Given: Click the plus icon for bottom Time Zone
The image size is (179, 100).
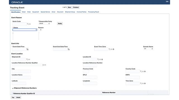Looking at the screenshot, I should [x=145, y=83].
